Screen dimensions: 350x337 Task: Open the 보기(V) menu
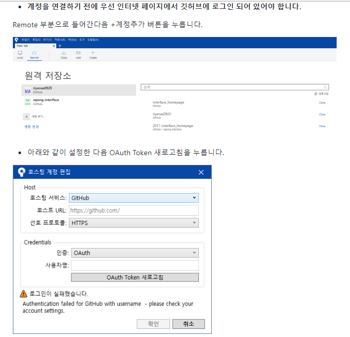pos(48,40)
